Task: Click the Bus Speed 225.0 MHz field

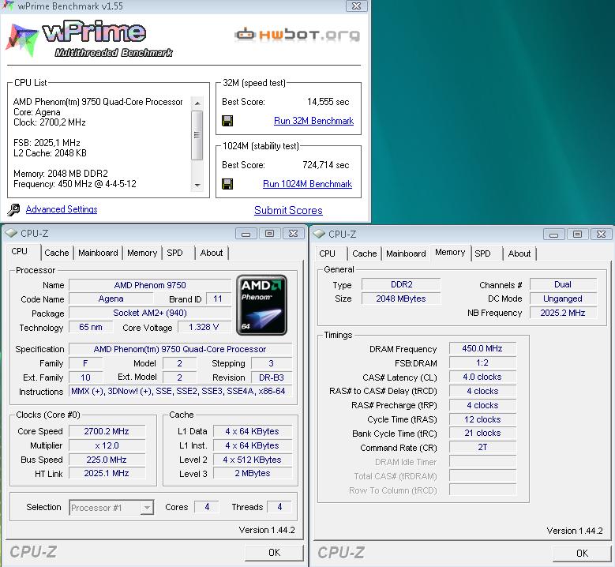Action: [107, 460]
